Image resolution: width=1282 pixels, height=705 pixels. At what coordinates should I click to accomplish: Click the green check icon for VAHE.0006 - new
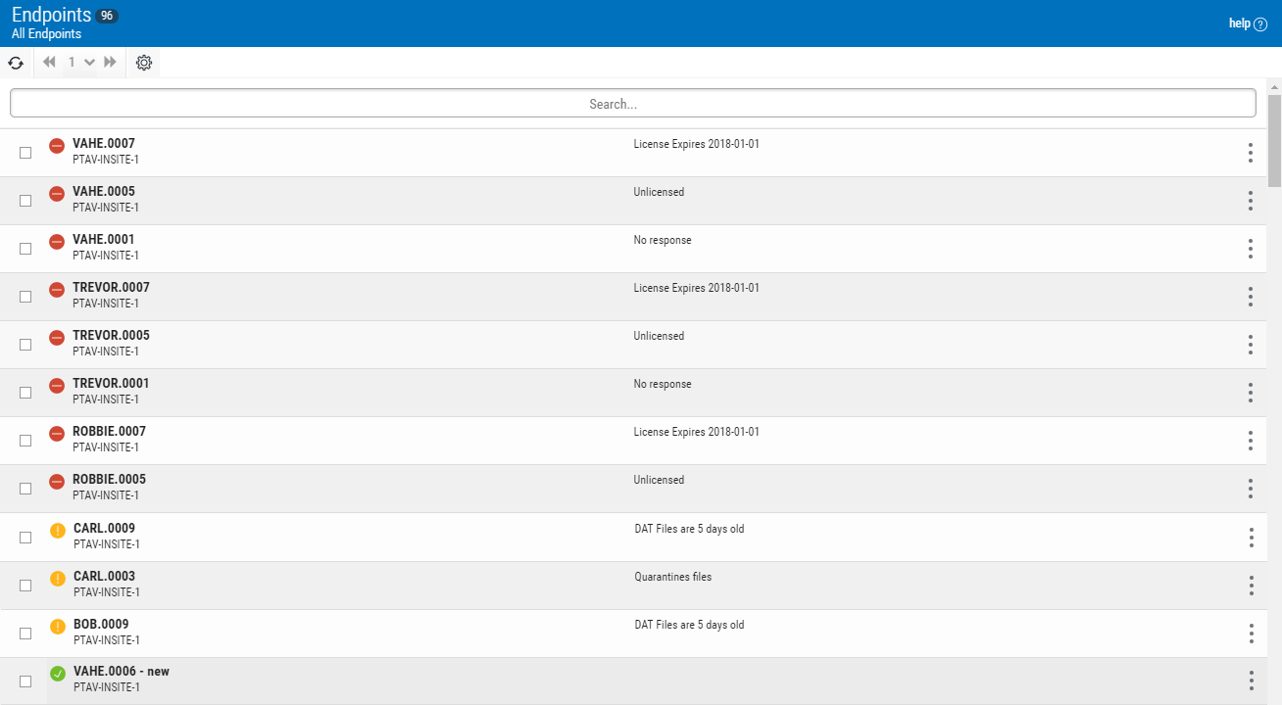tap(58, 674)
